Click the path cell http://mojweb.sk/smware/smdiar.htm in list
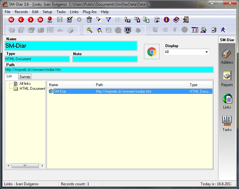Viewport: 239px width, 189px height. 124,91
